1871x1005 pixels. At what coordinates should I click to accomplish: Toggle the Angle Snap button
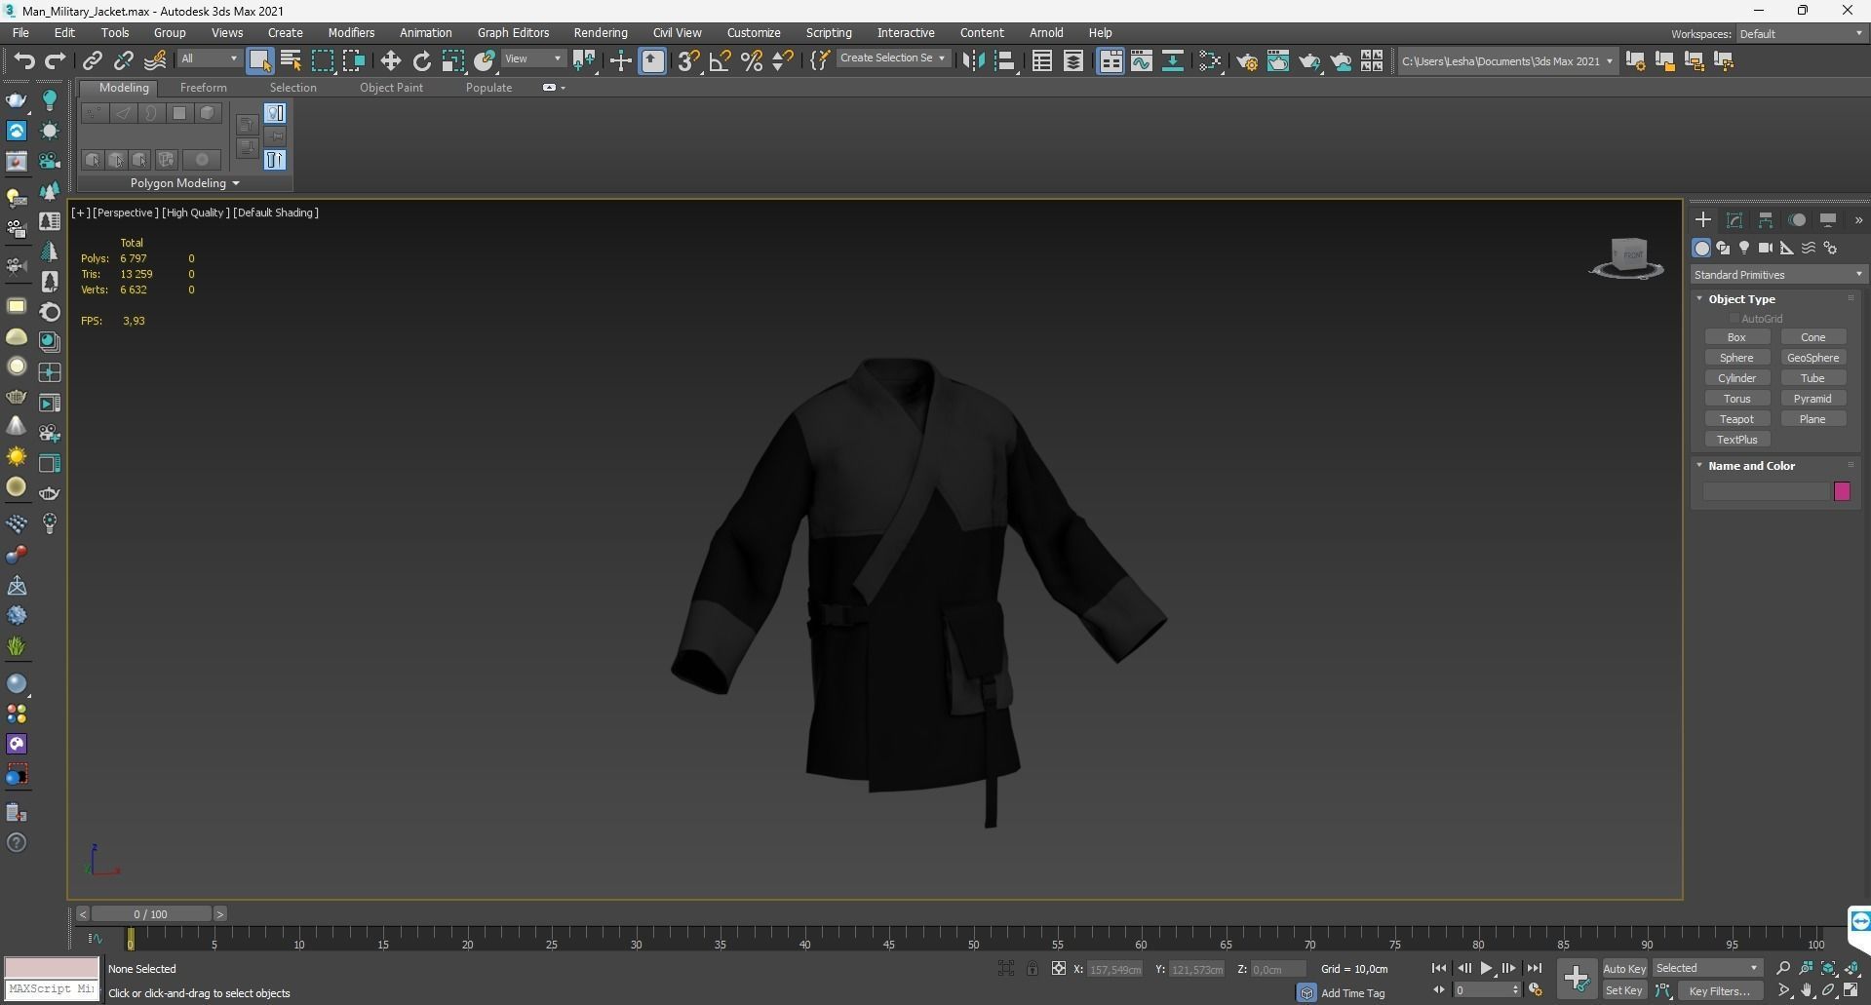pos(721,61)
